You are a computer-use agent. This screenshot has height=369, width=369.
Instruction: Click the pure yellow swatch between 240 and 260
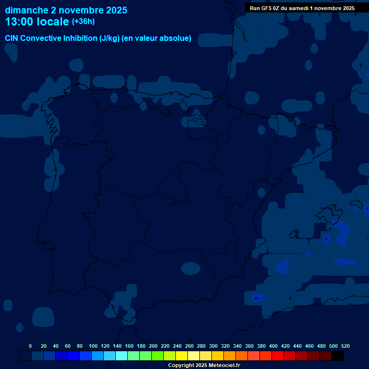[x=182, y=356]
